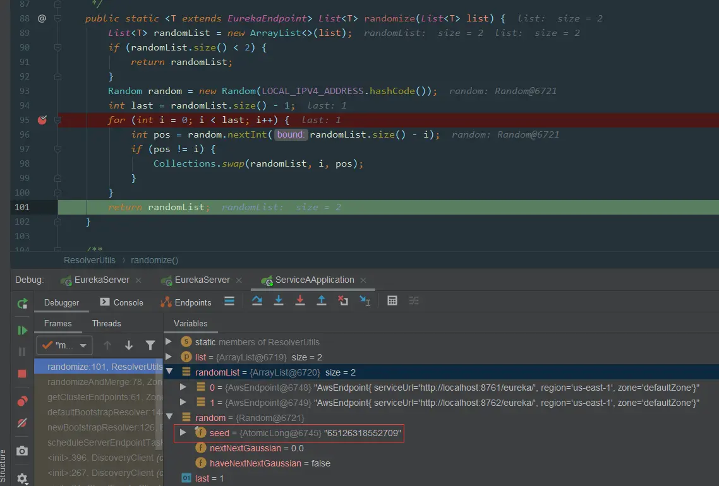Click ResolverUtils in the breadcrumb
Screen dimensions: 719x486
pos(90,260)
